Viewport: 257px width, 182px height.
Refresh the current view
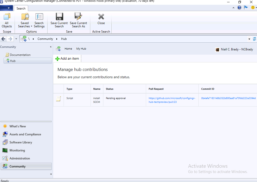pos(254,39)
